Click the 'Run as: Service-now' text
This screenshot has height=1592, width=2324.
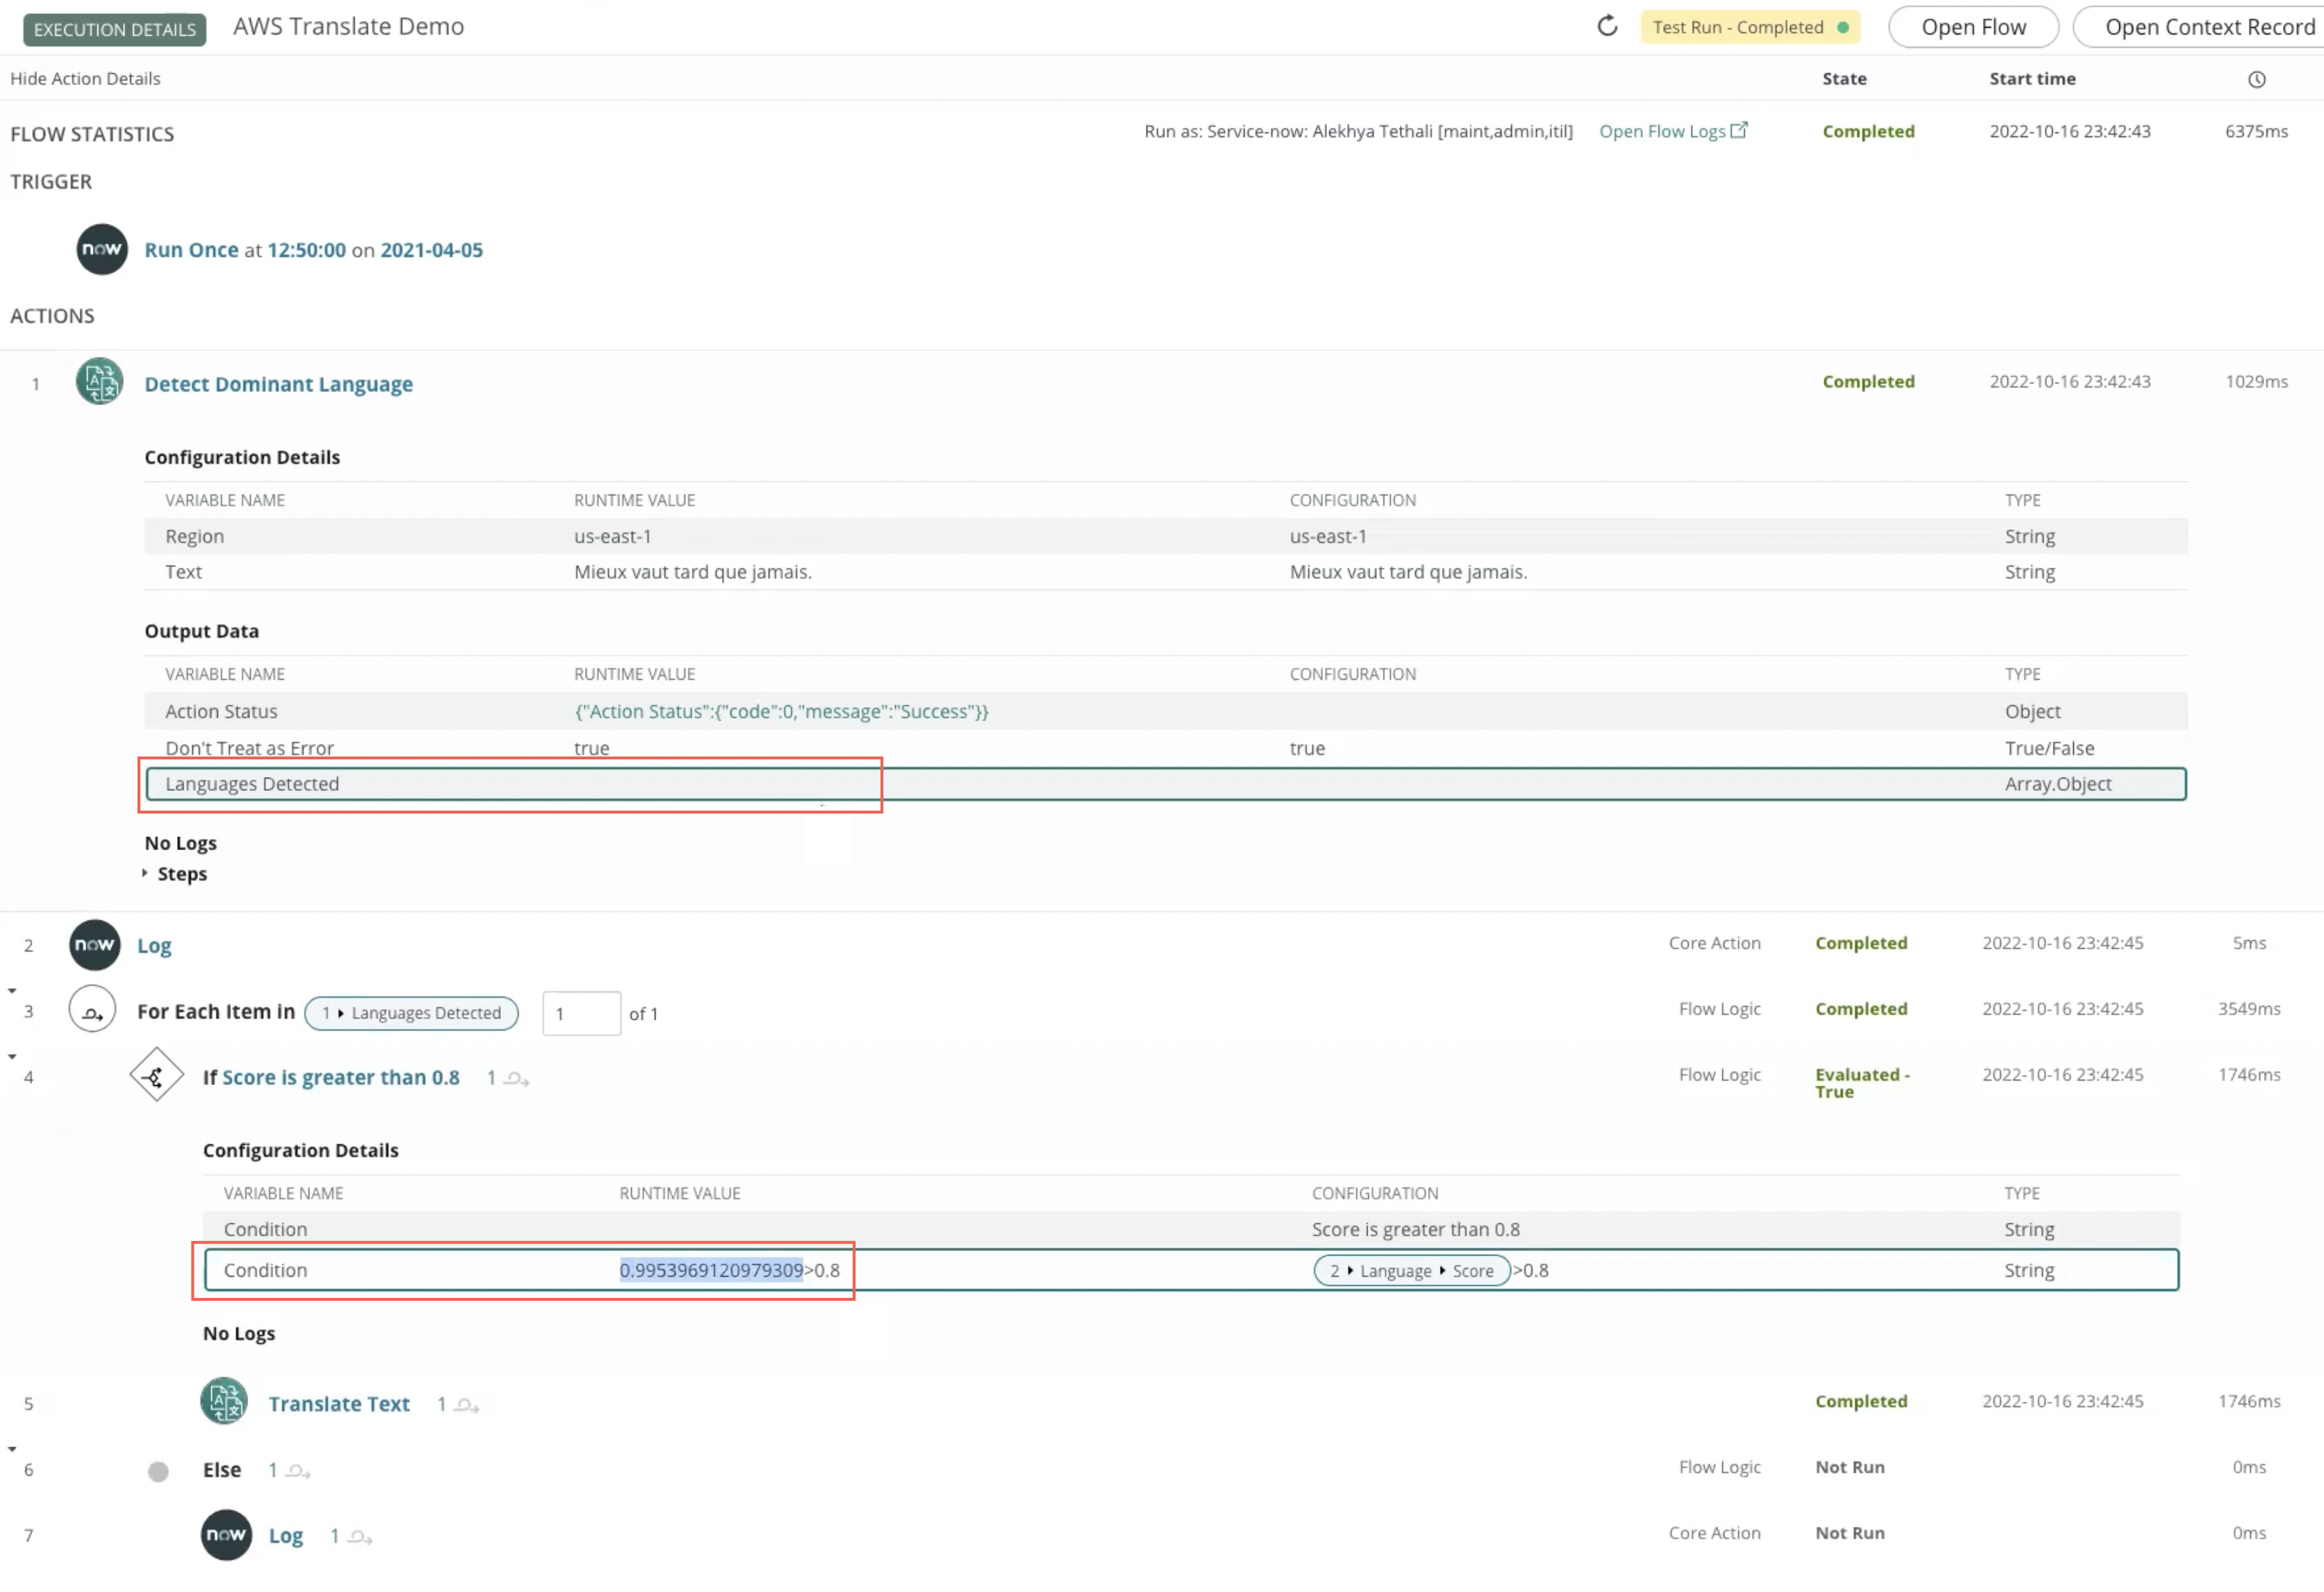coord(1358,131)
